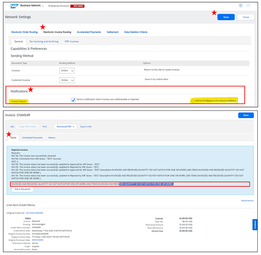261x255 pixels.
Task: Select the Detail tab of the invoice
Action: (x=13, y=138)
